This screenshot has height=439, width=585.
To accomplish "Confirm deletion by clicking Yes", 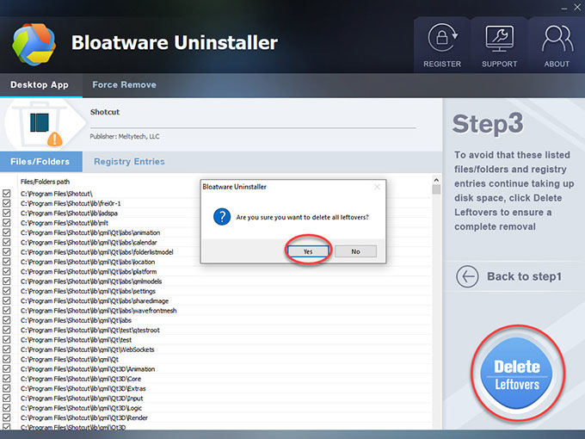I will pyautogui.click(x=308, y=251).
